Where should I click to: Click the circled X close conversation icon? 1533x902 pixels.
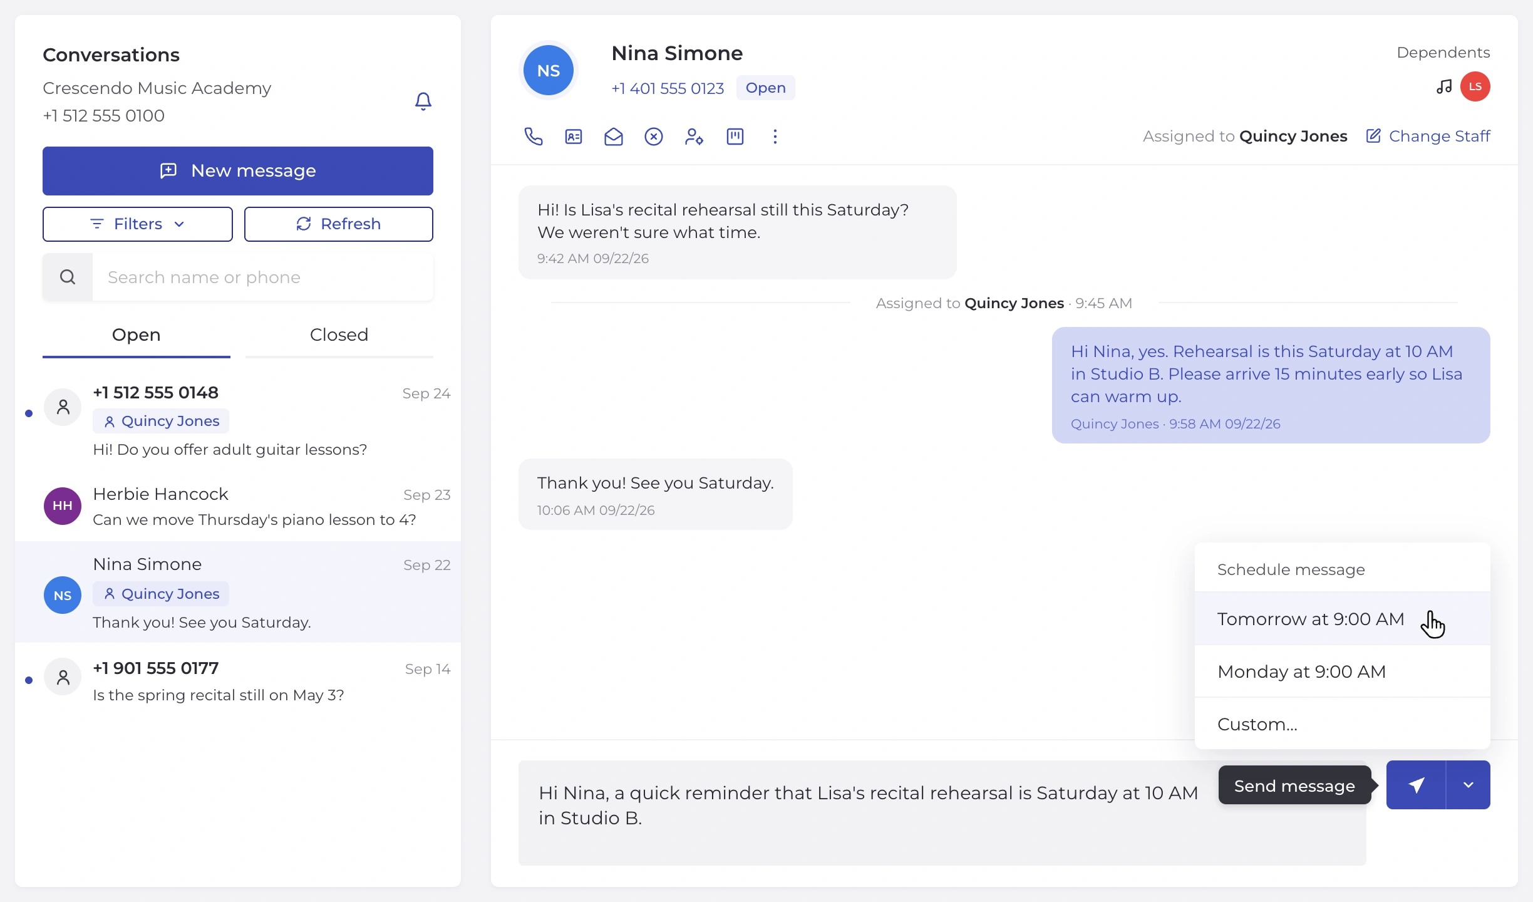coord(654,137)
